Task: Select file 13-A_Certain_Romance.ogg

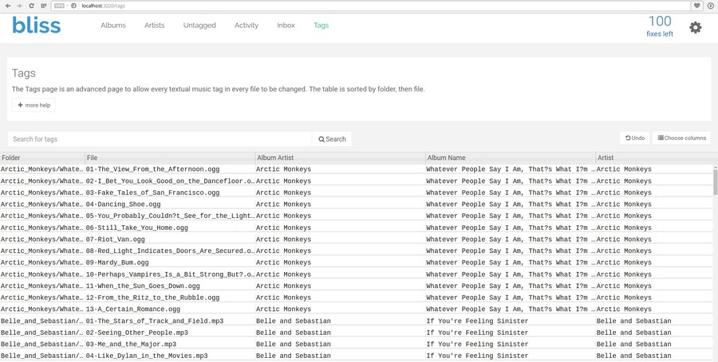Action: [171, 309]
